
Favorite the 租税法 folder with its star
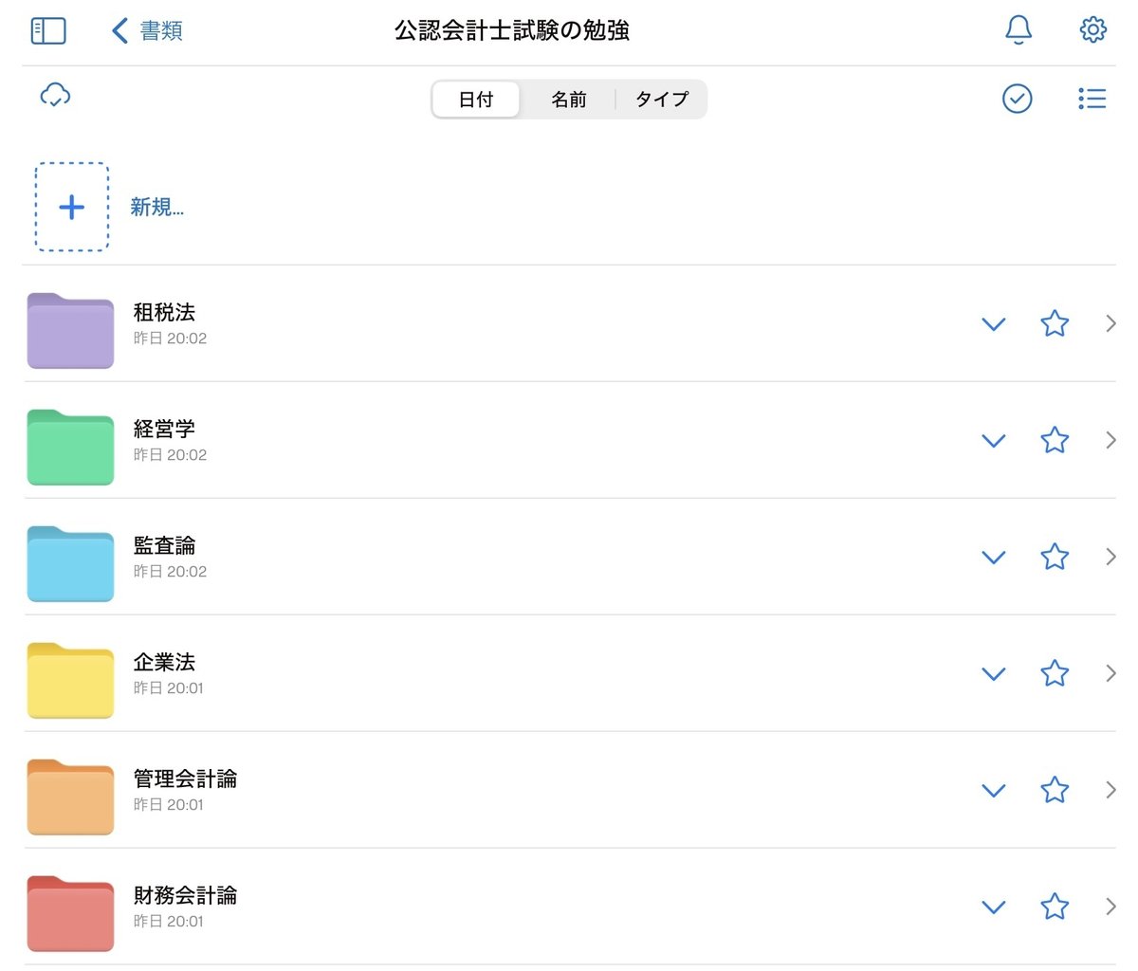[x=1055, y=323]
